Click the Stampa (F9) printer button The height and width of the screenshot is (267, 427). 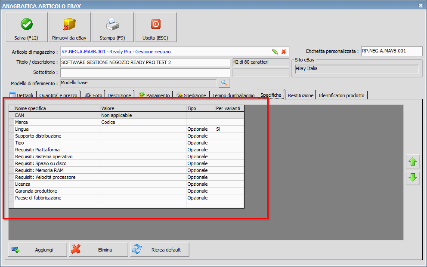point(112,27)
